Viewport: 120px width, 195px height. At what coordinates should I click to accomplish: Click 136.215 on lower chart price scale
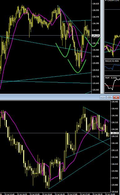(x=115, y=136)
